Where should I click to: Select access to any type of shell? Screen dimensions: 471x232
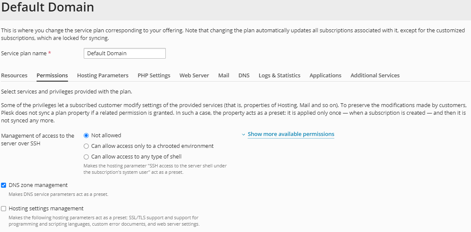pos(86,157)
